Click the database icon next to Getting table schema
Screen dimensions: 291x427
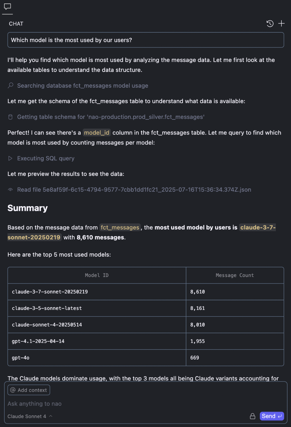point(10,117)
